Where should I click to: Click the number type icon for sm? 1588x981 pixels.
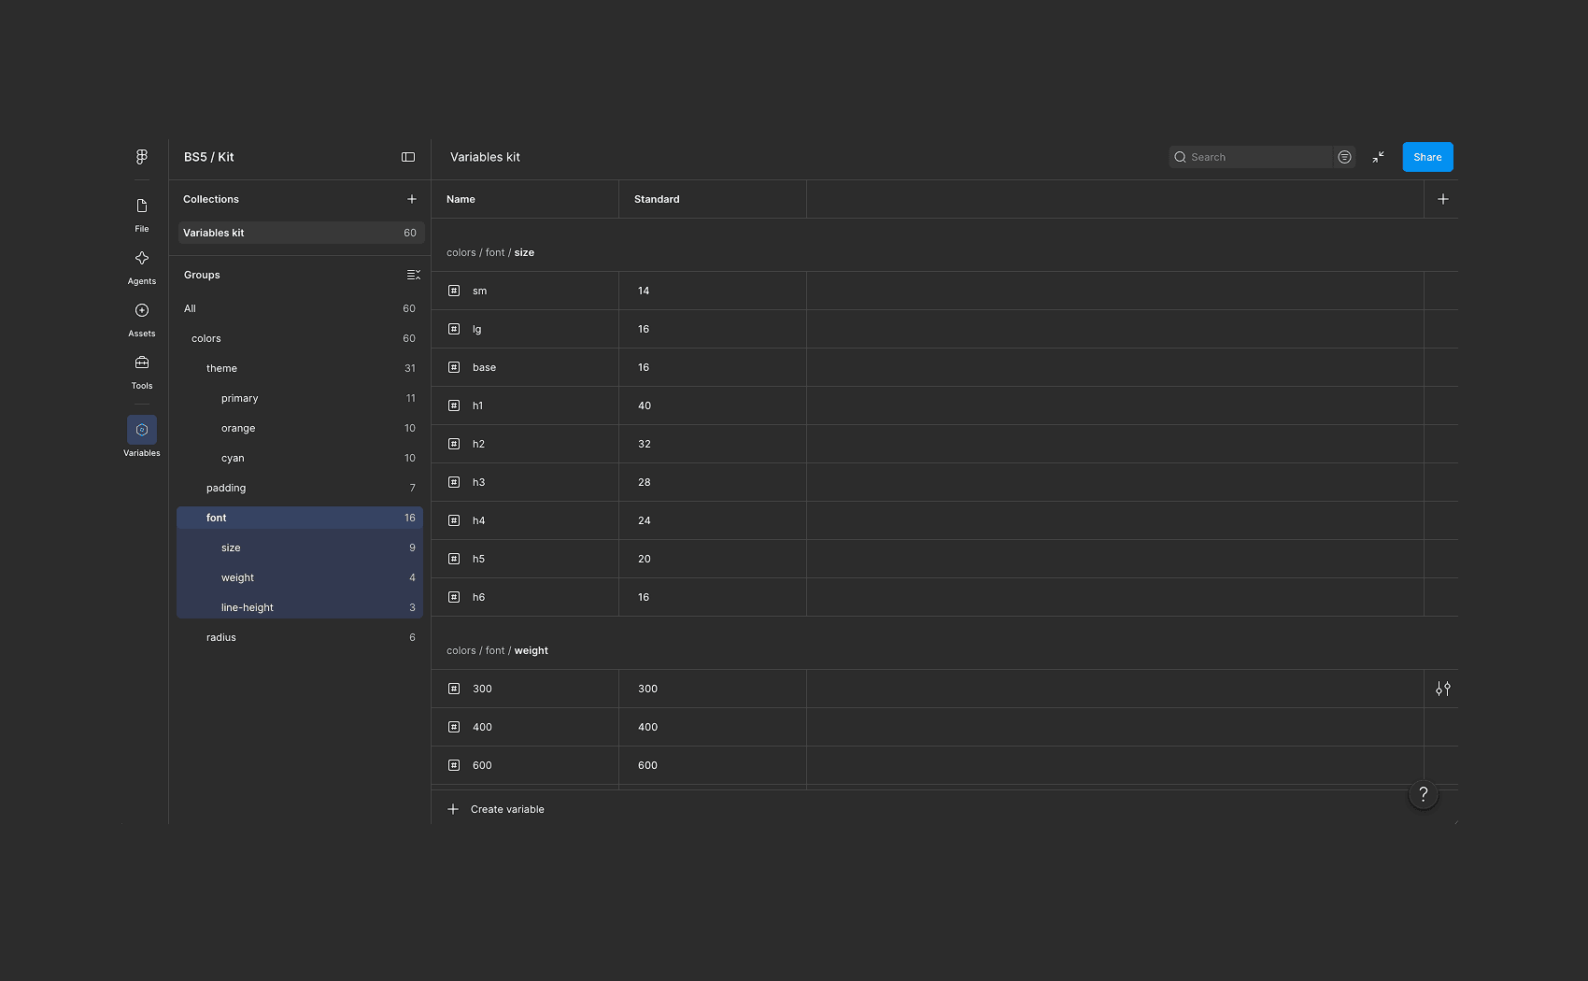click(454, 291)
